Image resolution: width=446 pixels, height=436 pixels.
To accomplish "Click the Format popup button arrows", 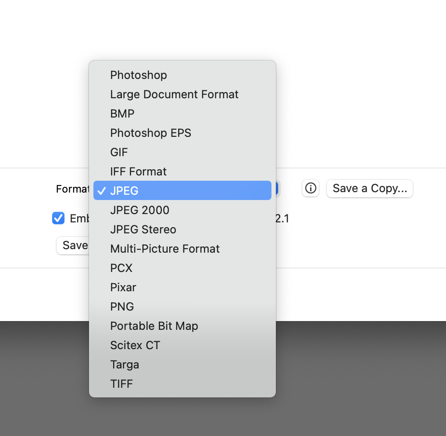I will tap(277, 189).
